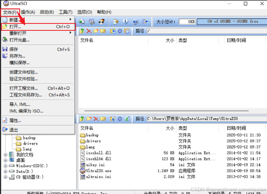Go up a folder in the local pane

point(82,119)
